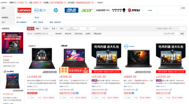The image size is (189, 104).
Task: Add the ¥15200.00 Alienware laptop to cart
Action: pyautogui.click(x=177, y=98)
